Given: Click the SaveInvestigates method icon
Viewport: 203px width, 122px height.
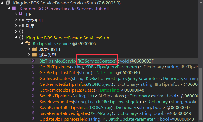Looking at the screenshot, I should click(33, 101).
